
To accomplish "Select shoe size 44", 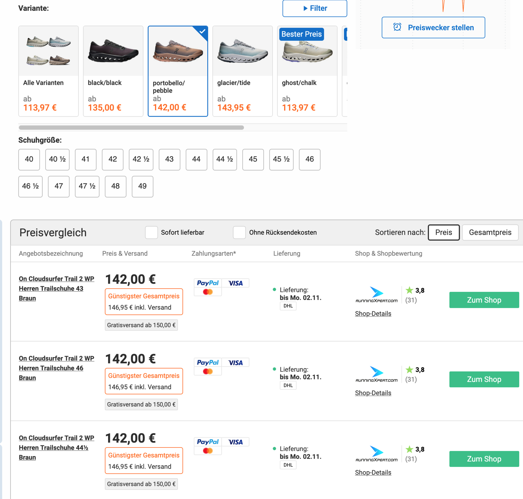I will point(196,159).
